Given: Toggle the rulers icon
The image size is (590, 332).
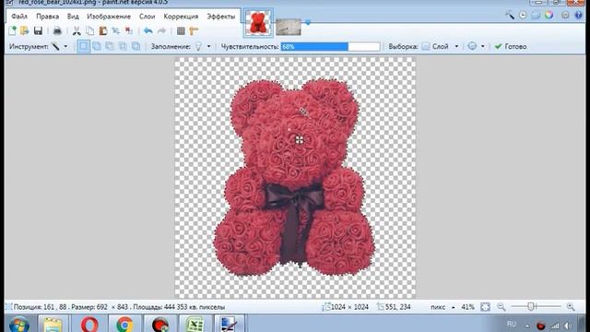Looking at the screenshot, I should coord(194,30).
